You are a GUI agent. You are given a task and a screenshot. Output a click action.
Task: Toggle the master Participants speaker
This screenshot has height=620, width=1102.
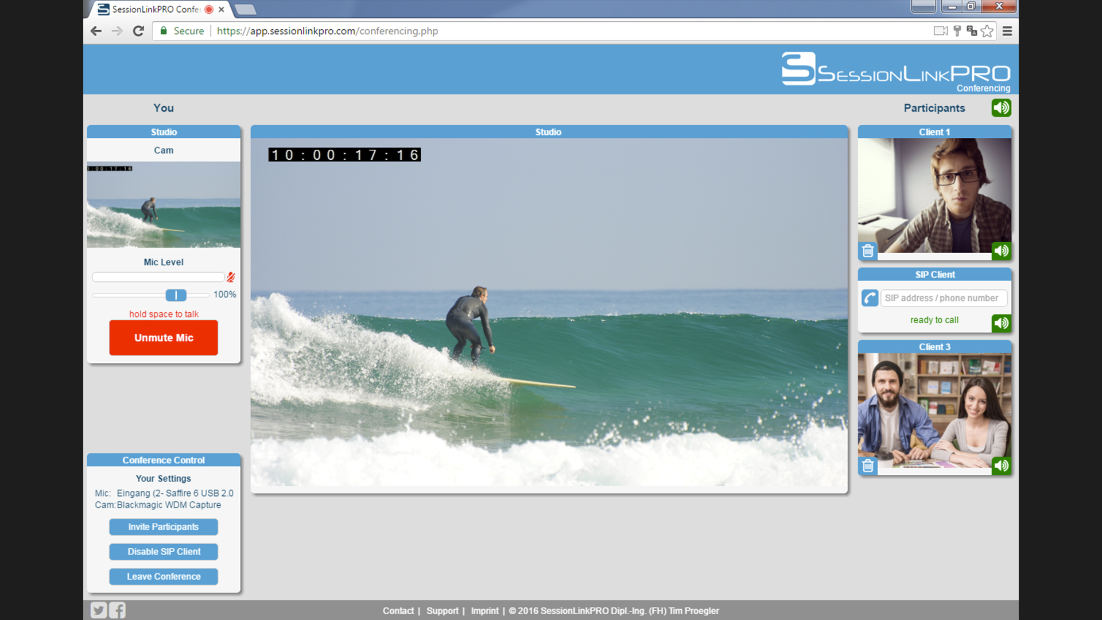coord(1001,107)
